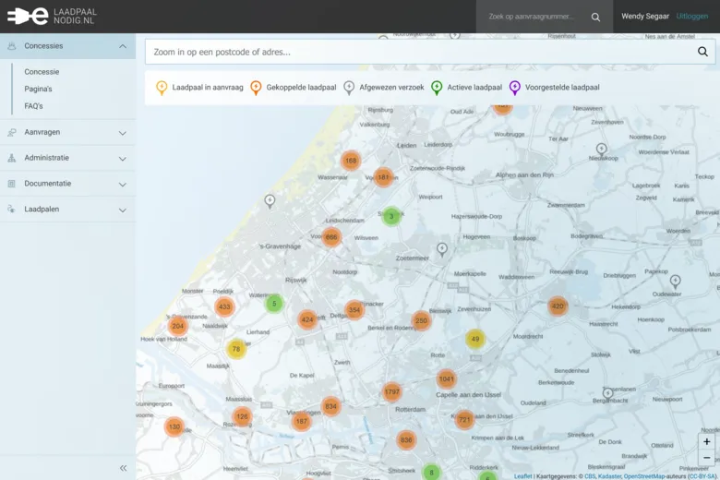
Task: Toggle the 'Laadpaal in aanvraag' legend filter
Action: [199, 88]
